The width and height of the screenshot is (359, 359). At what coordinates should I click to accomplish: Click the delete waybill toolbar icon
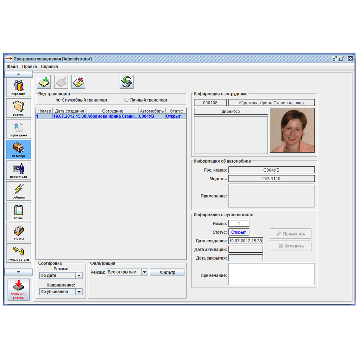pyautogui.click(x=78, y=82)
